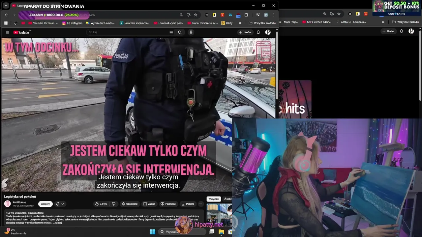Open File Explorer from the taskbar
Image resolution: width=422 pixels, height=237 pixels.
221,232
